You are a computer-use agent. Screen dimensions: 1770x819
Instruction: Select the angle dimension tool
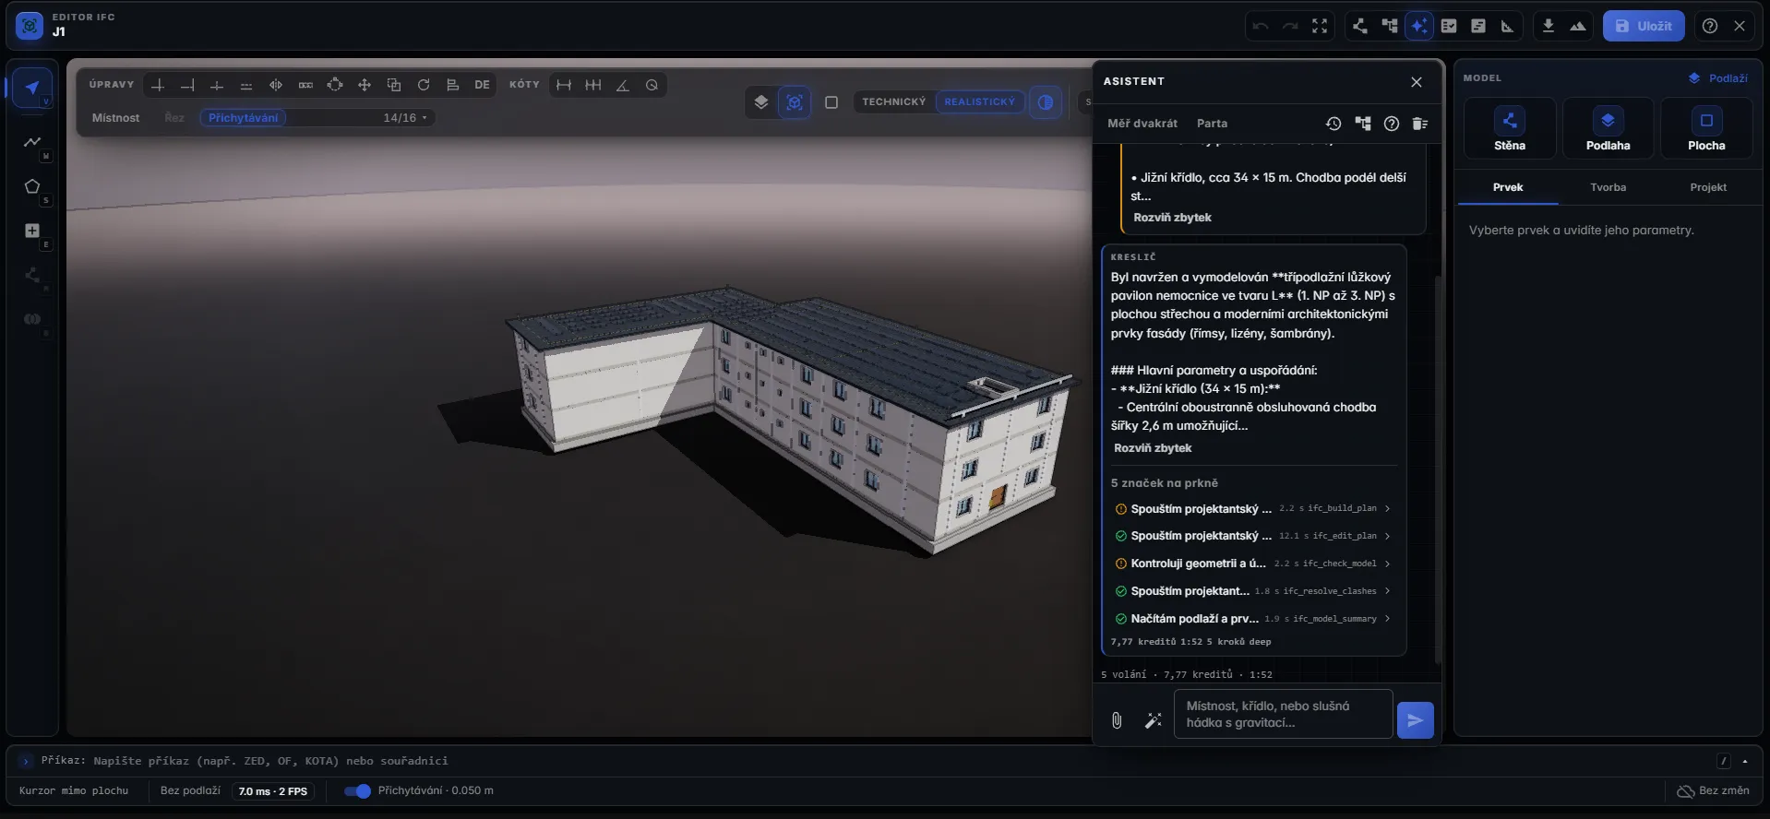tap(623, 85)
